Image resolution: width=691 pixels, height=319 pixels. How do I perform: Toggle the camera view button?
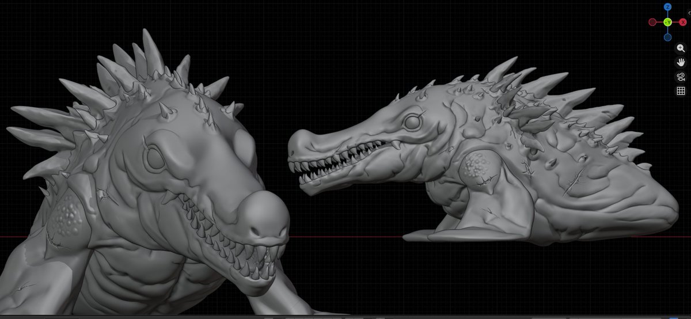(x=681, y=77)
